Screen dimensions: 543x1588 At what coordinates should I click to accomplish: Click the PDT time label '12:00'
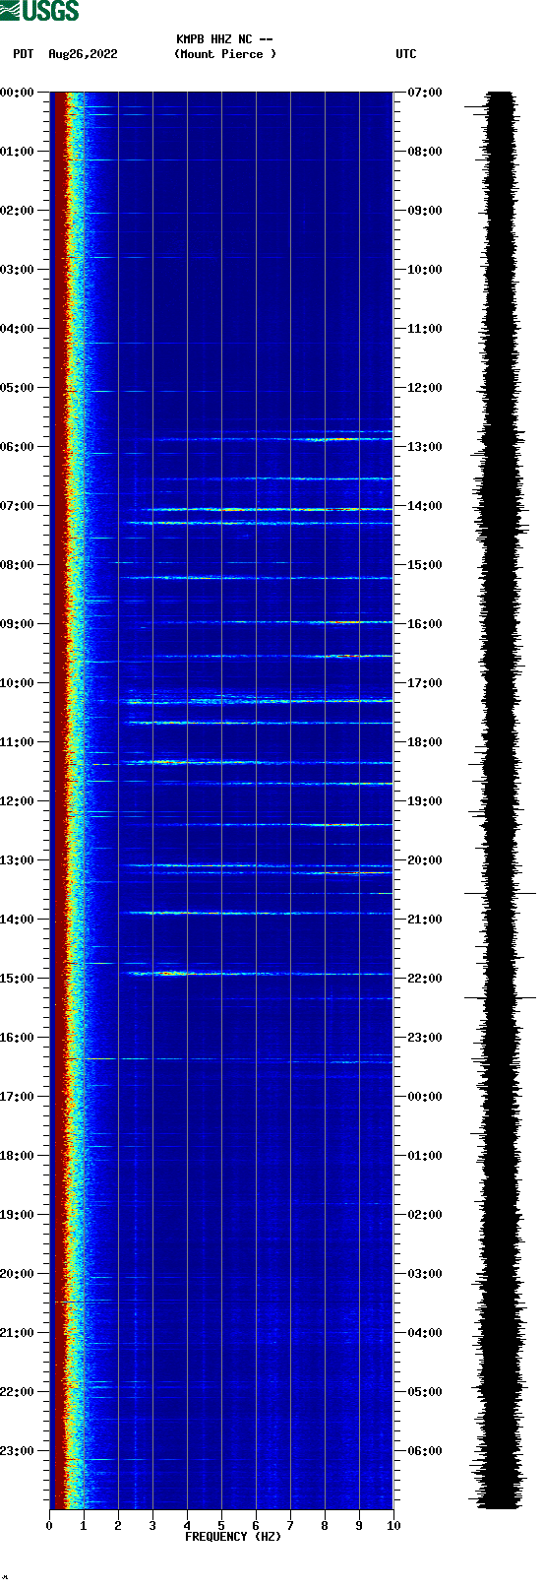point(17,801)
